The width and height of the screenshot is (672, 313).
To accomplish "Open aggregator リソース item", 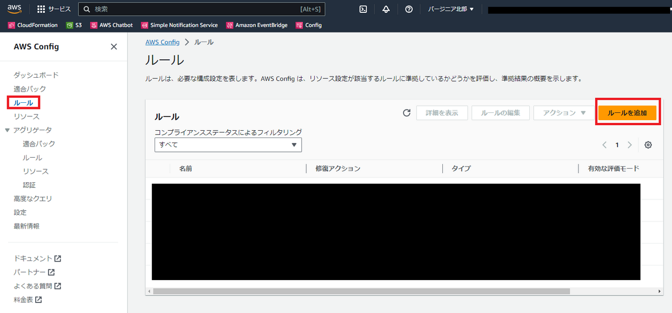I will (36, 171).
